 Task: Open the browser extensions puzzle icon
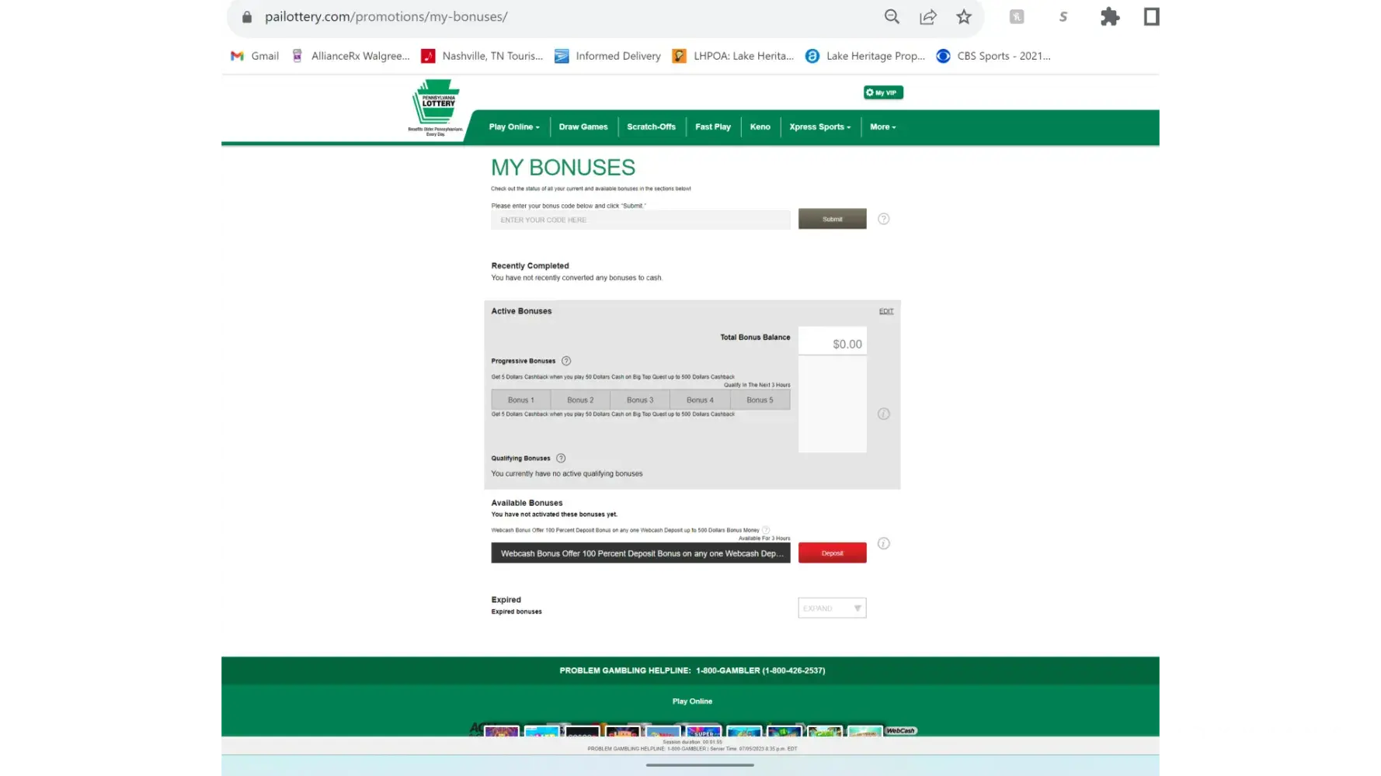pos(1110,17)
